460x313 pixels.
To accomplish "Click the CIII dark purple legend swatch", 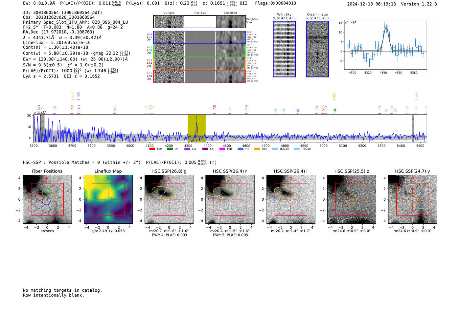I will (205, 149).
